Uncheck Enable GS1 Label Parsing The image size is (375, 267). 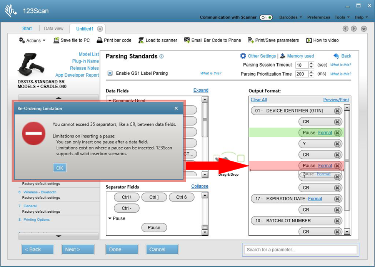pyautogui.click(x=110, y=73)
